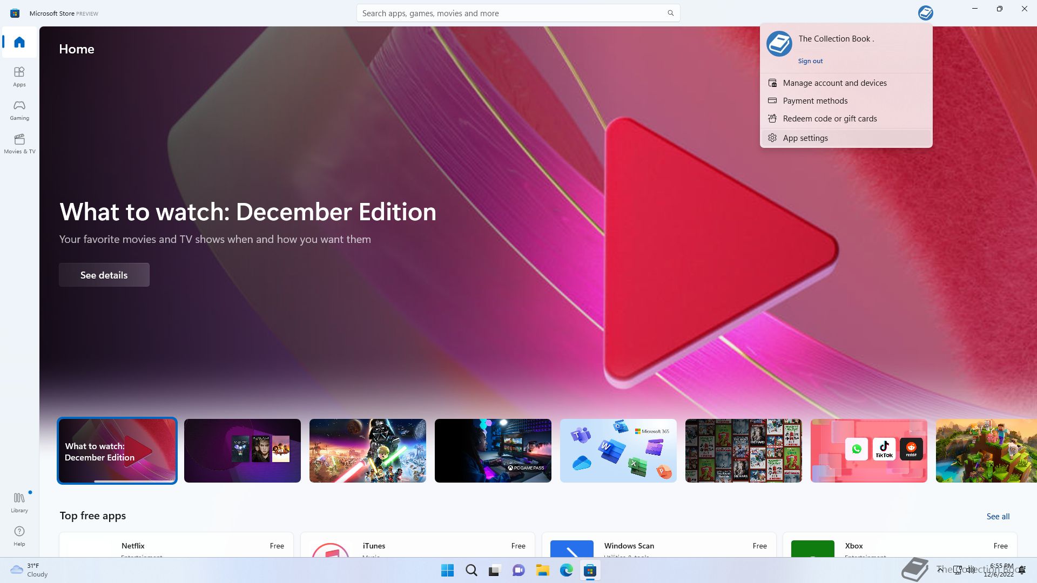This screenshot has width=1037, height=583.
Task: Select the Minecraft carousel thumbnail
Action: [x=986, y=451]
